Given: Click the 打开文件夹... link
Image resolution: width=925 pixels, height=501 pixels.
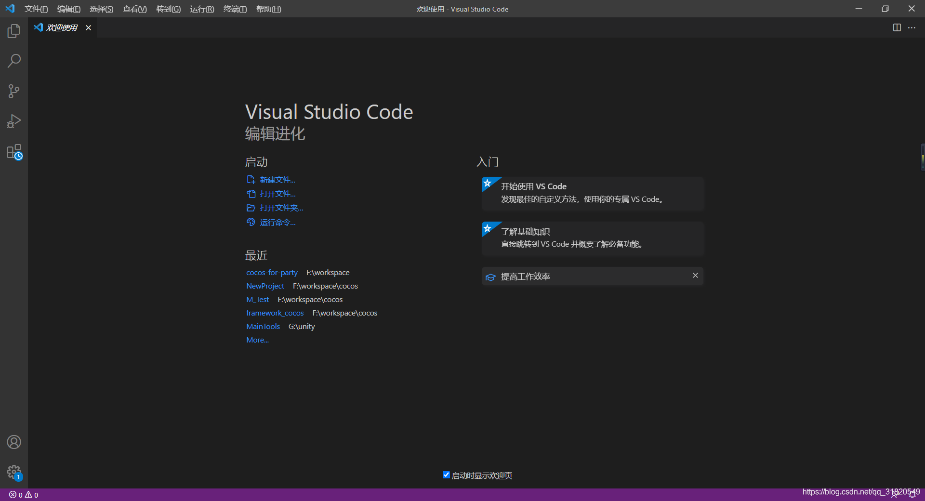Looking at the screenshot, I should point(281,208).
